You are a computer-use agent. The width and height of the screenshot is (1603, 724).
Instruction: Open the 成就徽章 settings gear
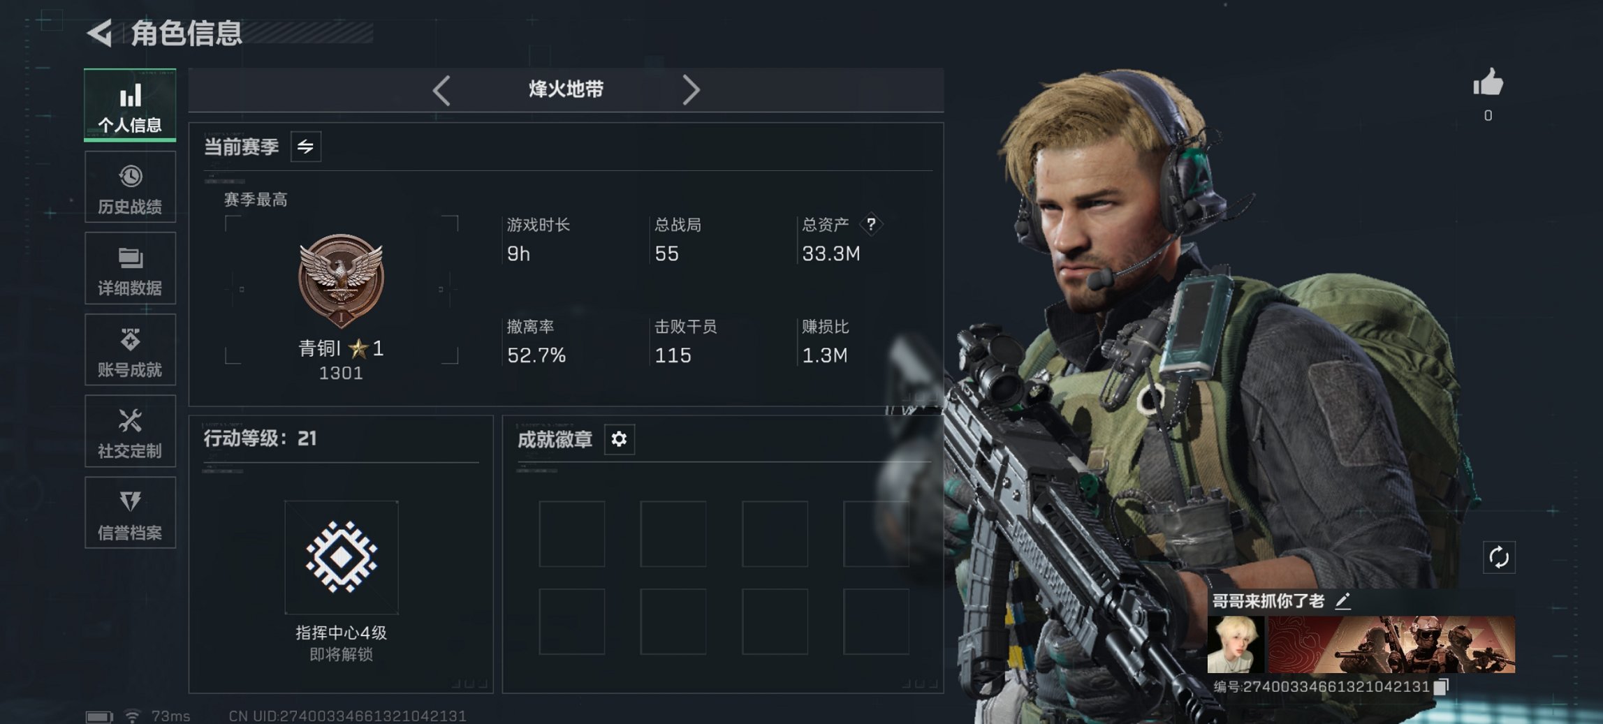coord(619,439)
